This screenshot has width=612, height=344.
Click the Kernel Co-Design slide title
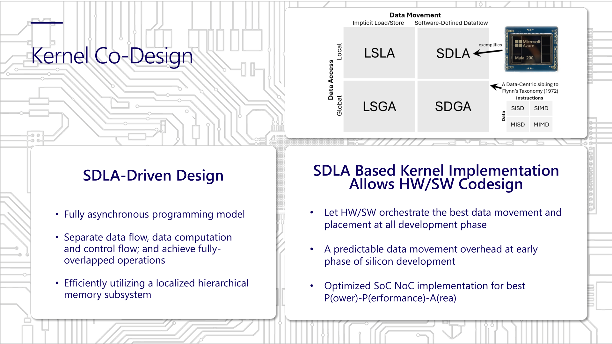click(112, 56)
